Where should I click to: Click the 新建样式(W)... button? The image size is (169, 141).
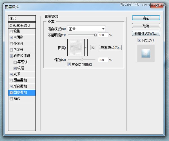coord(146,34)
